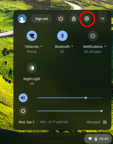Lock the screen with the padlock icon

point(74,19)
